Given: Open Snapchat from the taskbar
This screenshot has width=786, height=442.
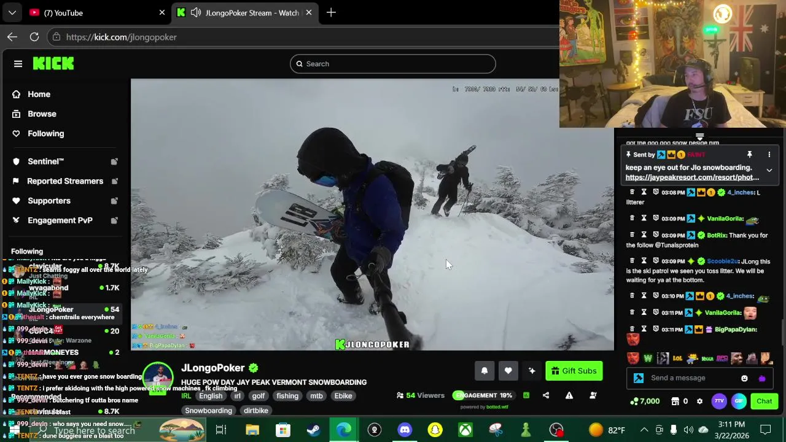Looking at the screenshot, I should 435,430.
